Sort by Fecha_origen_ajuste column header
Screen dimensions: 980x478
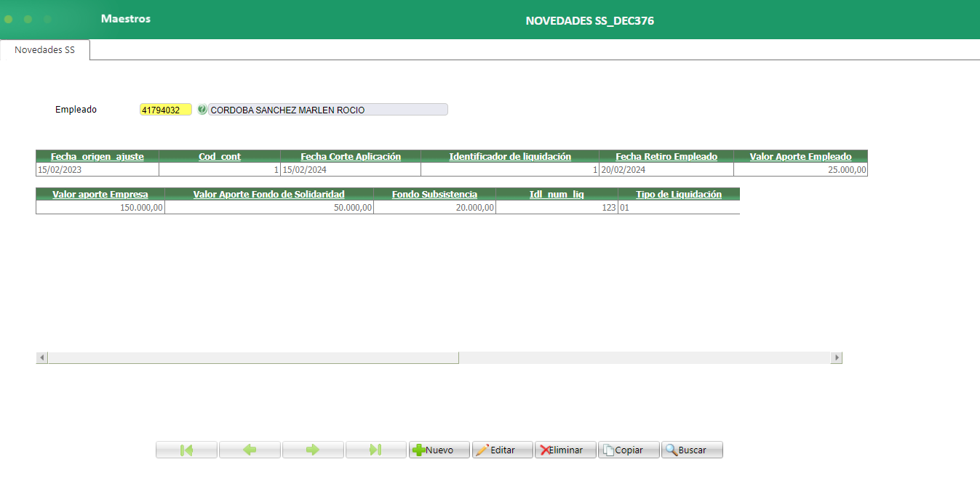(x=97, y=156)
